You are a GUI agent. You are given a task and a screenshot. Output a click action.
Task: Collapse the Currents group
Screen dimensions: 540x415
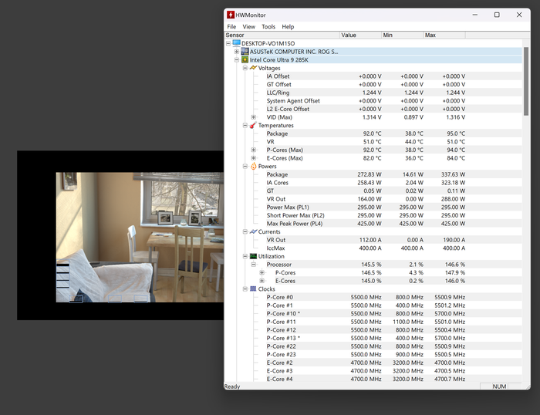tap(245, 231)
